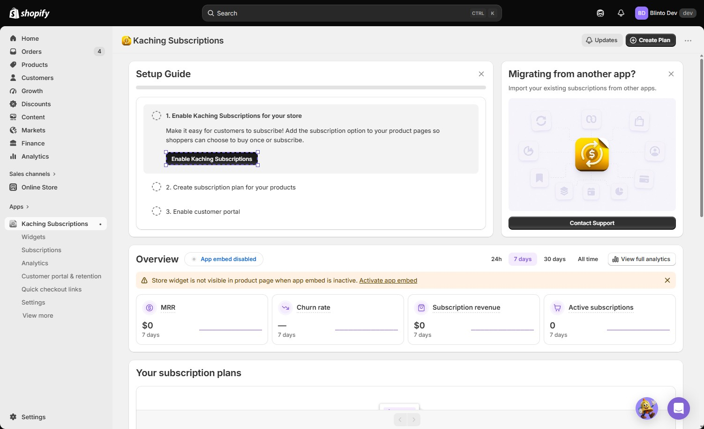The width and height of the screenshot is (704, 429).
Task: Click the Setup Guide progress bar
Action: coord(311,87)
